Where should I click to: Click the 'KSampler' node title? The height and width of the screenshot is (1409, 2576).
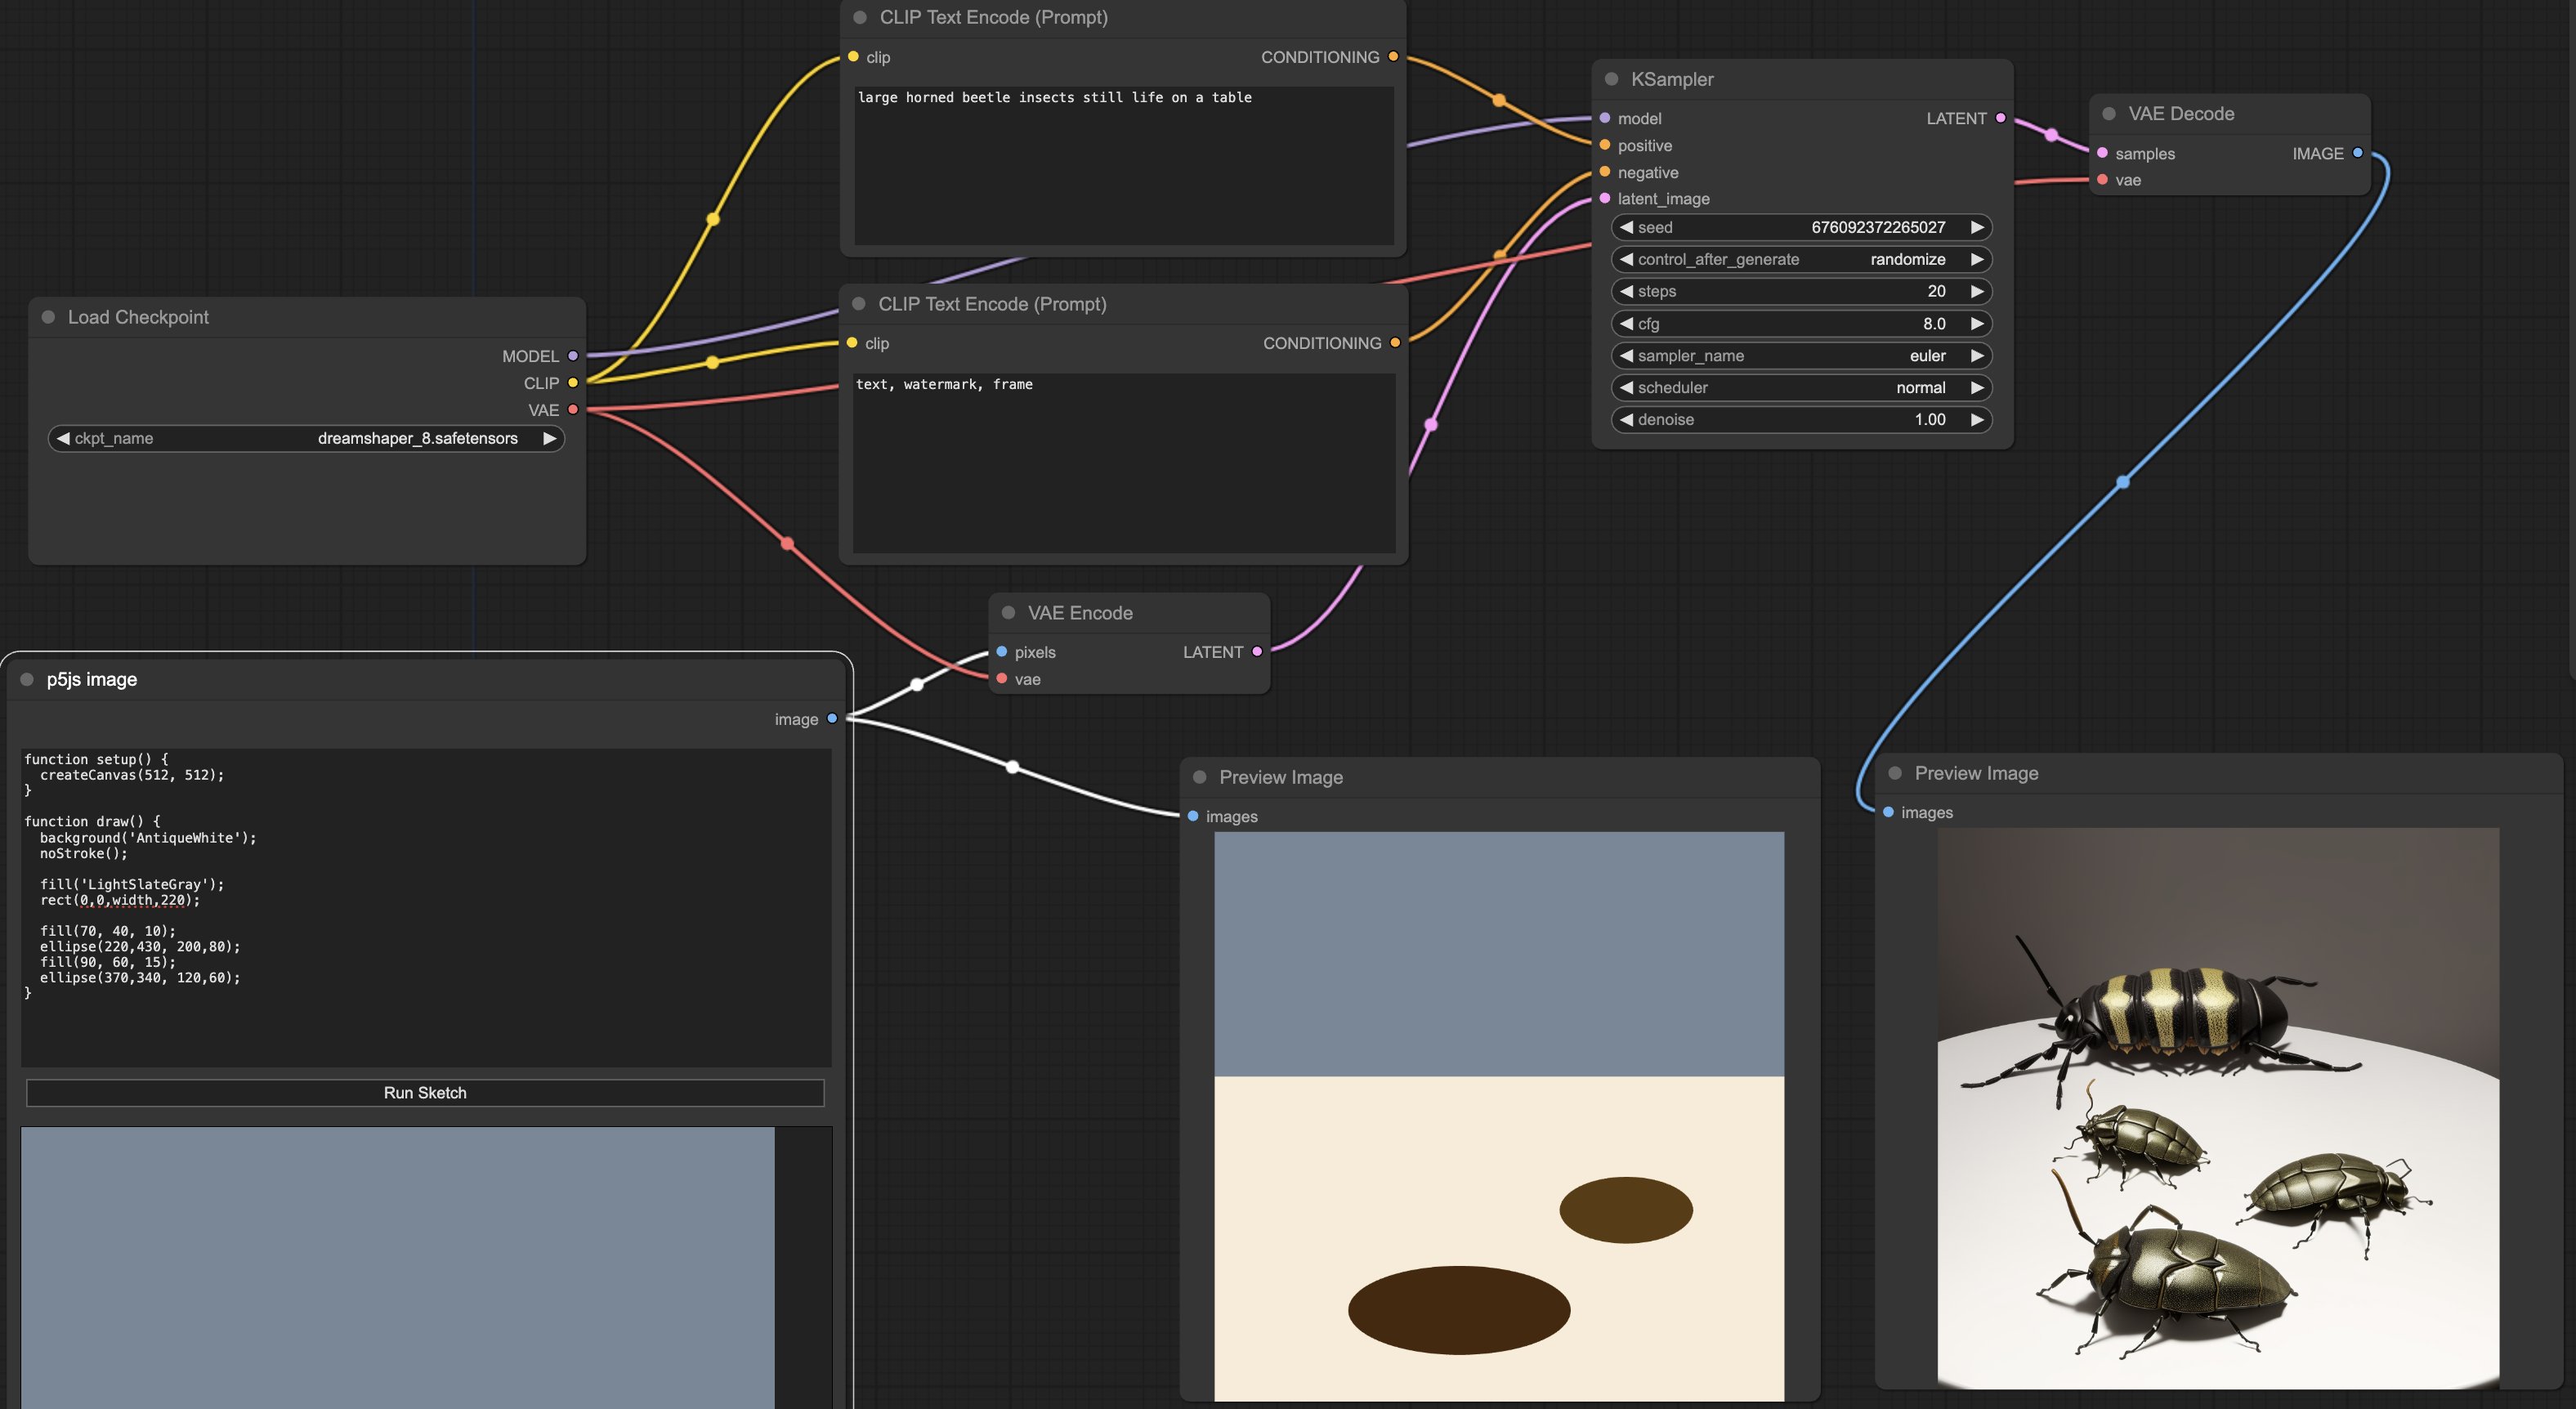click(x=1672, y=79)
